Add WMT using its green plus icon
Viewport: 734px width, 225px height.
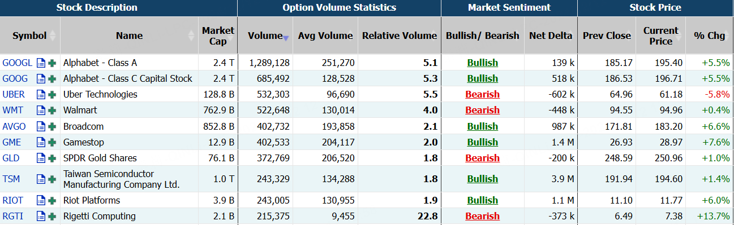(x=52, y=110)
